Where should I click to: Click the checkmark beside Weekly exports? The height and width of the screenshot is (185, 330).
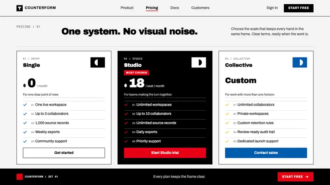25,132
